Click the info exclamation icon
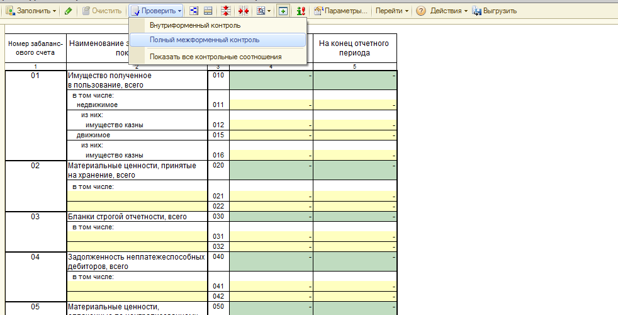This screenshot has width=618, height=315. pos(301,11)
